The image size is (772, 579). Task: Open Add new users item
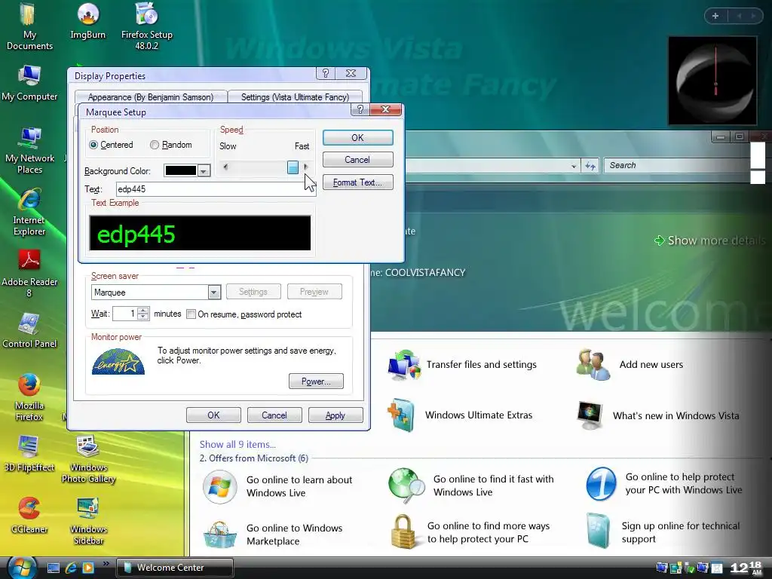coord(630,365)
